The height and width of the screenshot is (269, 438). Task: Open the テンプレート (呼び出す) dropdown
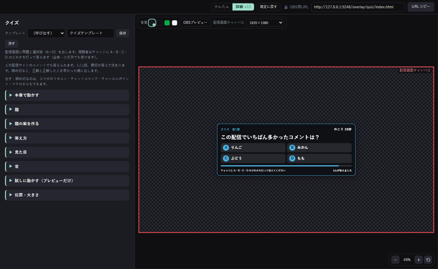coord(46,33)
